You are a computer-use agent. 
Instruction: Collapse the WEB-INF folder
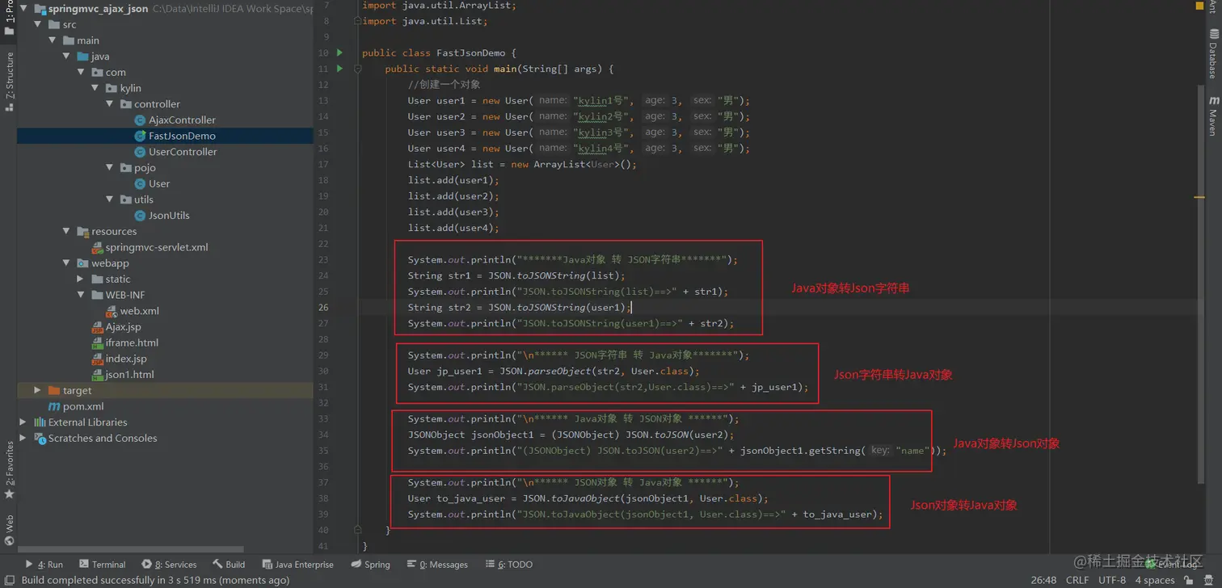(x=81, y=295)
